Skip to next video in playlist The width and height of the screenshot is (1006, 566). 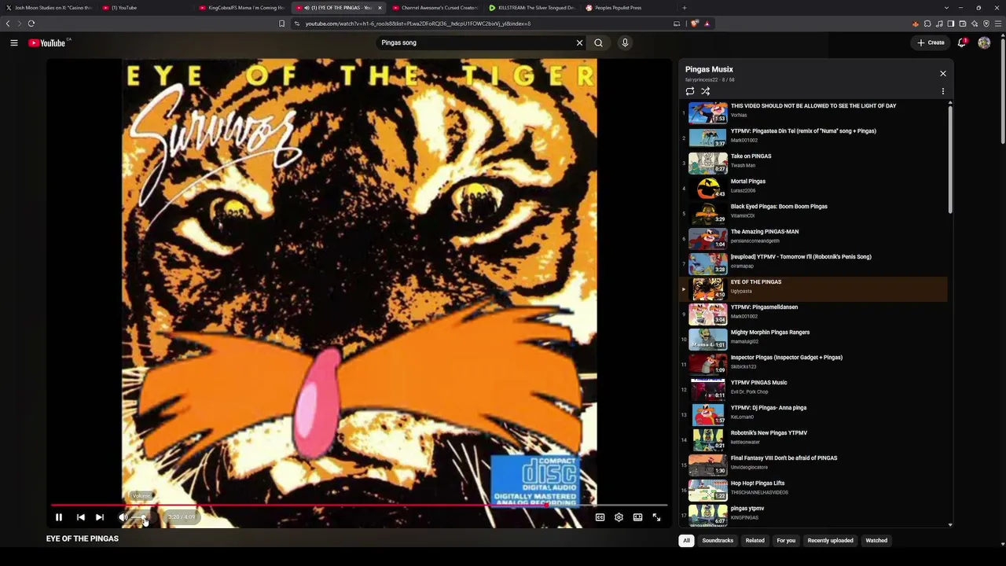100,517
